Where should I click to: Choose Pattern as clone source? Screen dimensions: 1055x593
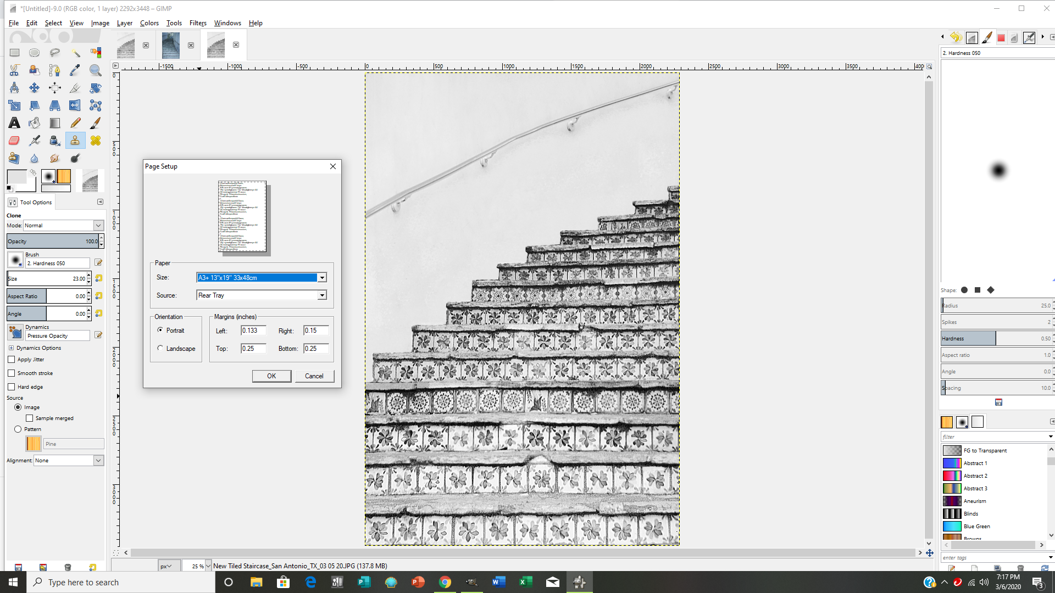coord(18,429)
